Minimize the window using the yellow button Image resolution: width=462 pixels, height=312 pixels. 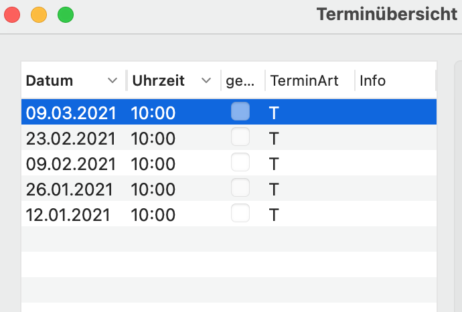click(39, 15)
